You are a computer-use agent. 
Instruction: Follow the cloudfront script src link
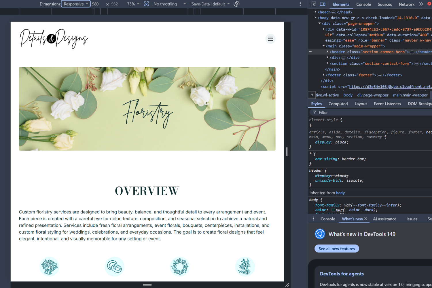click(390, 86)
